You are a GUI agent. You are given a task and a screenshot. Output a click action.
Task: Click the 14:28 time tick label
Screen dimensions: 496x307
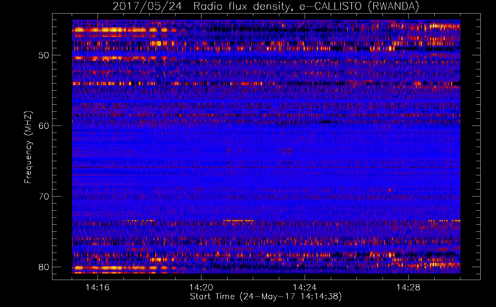pos(408,288)
